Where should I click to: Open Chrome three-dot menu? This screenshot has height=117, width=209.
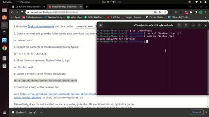[x=206, y=12]
